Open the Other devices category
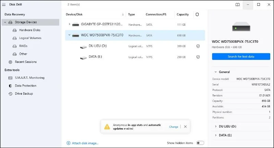This screenshot has height=148, width=274. (x=23, y=54)
